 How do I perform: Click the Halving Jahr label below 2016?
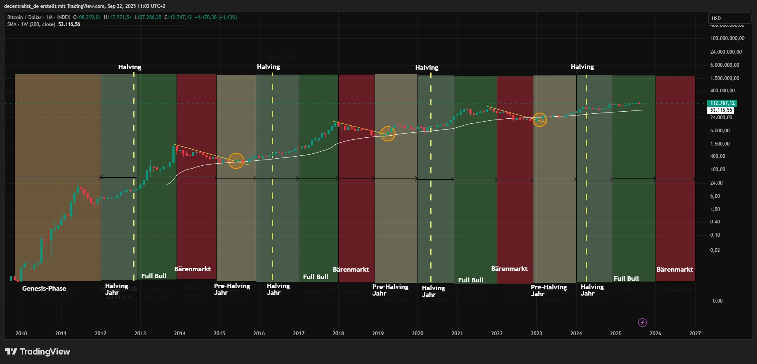click(278, 289)
